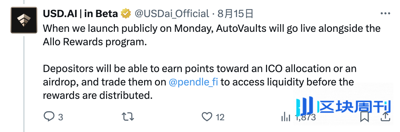
Task: Like the tweet with the heart icon
Action: click(x=207, y=117)
